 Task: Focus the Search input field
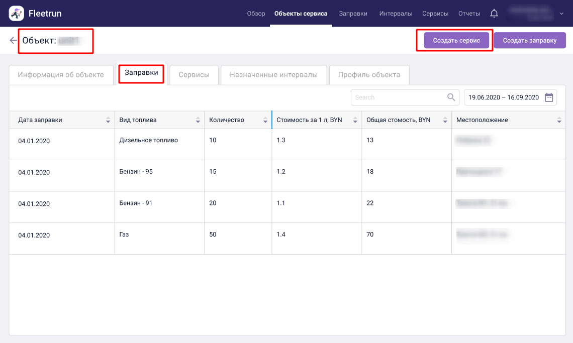point(397,97)
